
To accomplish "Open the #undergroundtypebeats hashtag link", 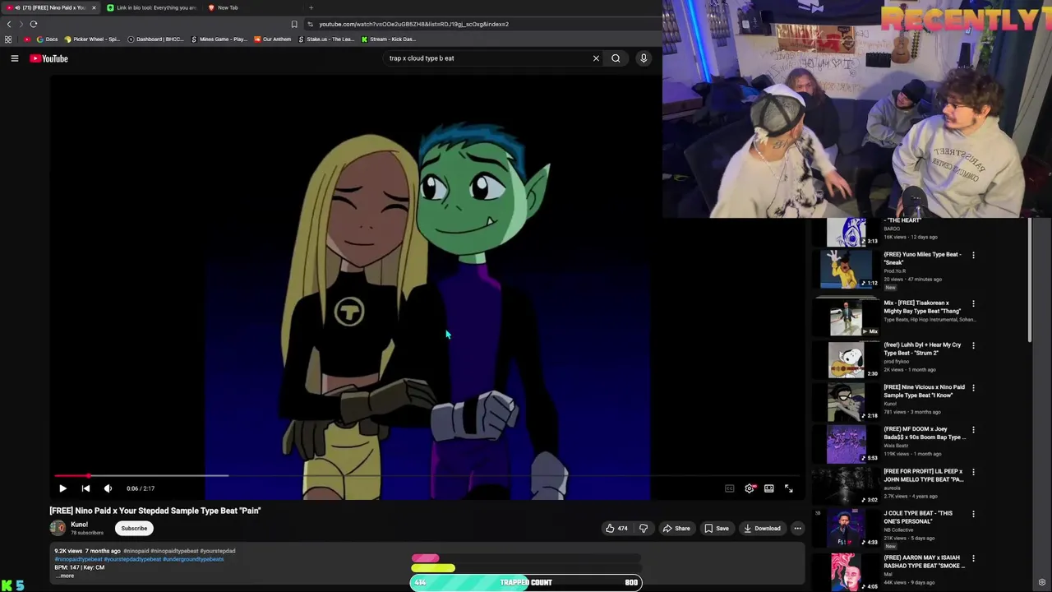I will pos(193,559).
